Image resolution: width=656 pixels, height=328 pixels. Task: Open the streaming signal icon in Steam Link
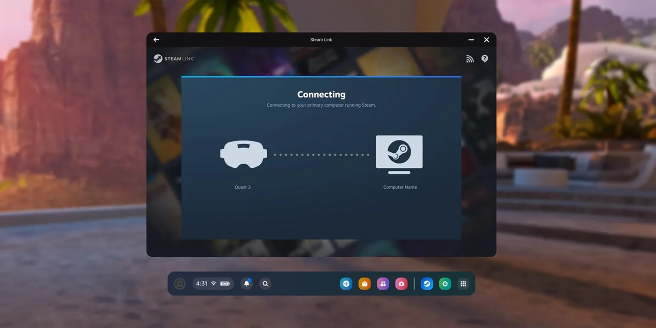(470, 59)
